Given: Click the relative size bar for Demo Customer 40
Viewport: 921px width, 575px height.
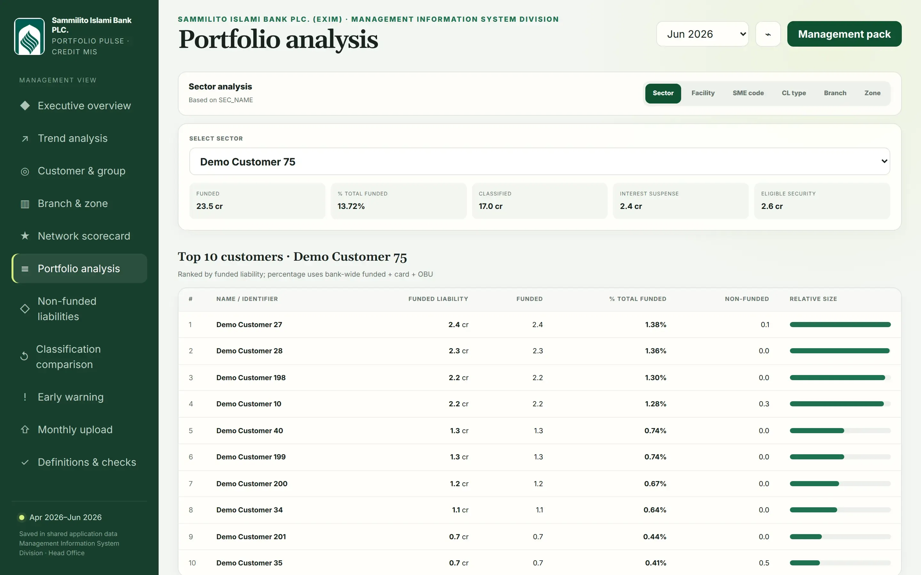Looking at the screenshot, I should [x=840, y=431].
